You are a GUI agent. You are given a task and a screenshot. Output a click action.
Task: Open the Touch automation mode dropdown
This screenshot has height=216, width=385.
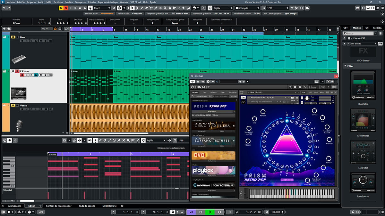point(101,8)
